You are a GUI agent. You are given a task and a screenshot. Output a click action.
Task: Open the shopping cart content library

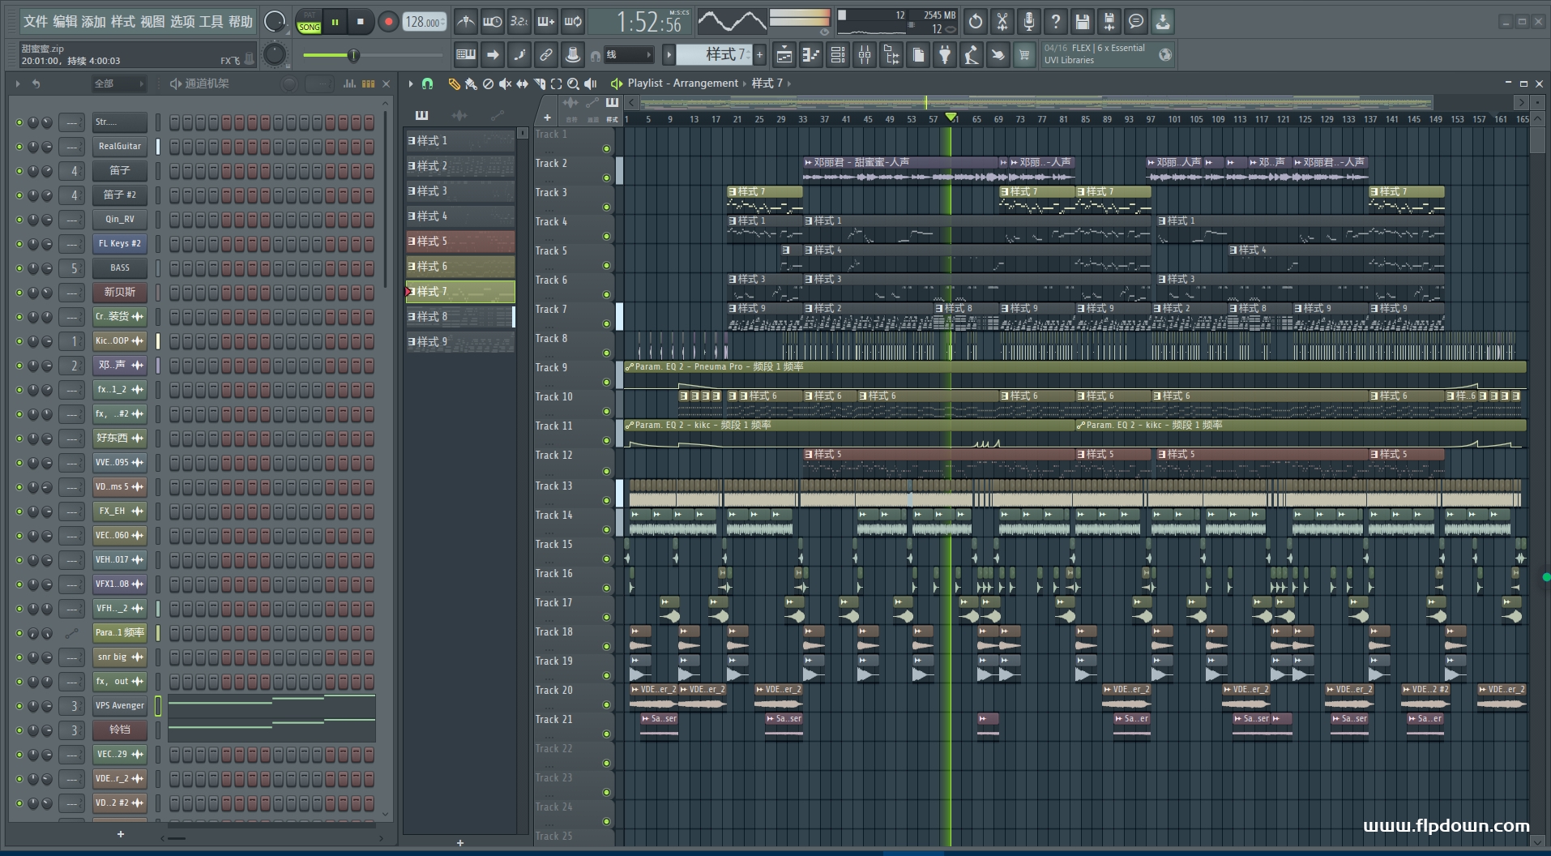(x=1025, y=55)
